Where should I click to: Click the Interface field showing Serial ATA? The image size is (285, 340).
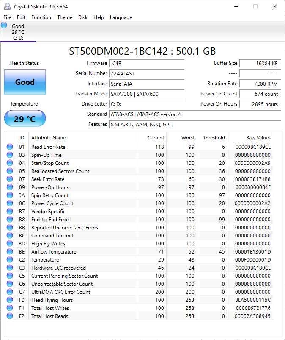147,84
